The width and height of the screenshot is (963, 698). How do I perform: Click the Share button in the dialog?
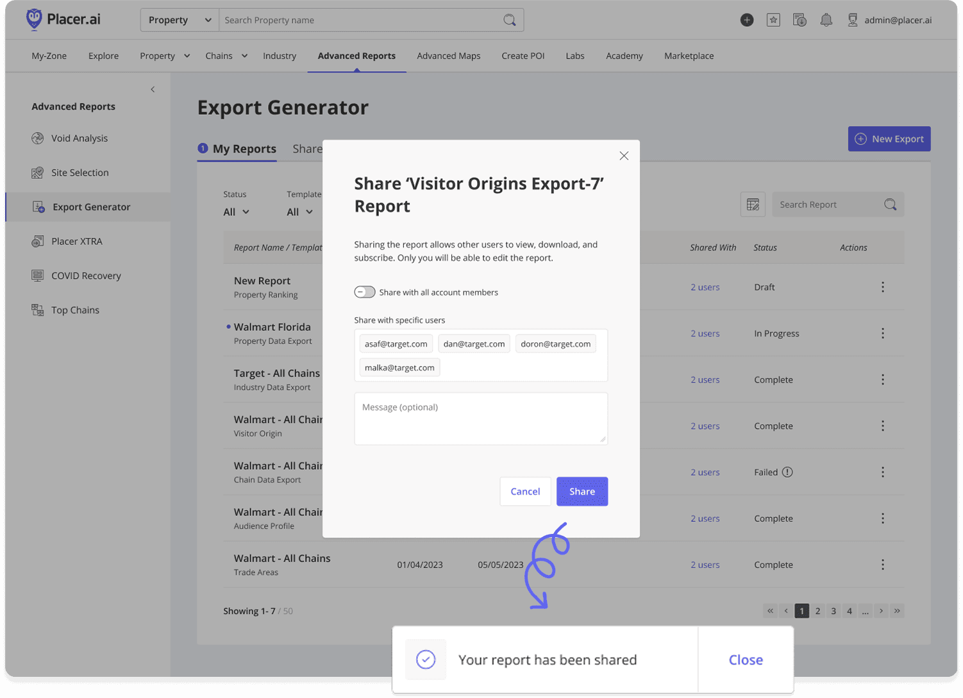point(581,491)
